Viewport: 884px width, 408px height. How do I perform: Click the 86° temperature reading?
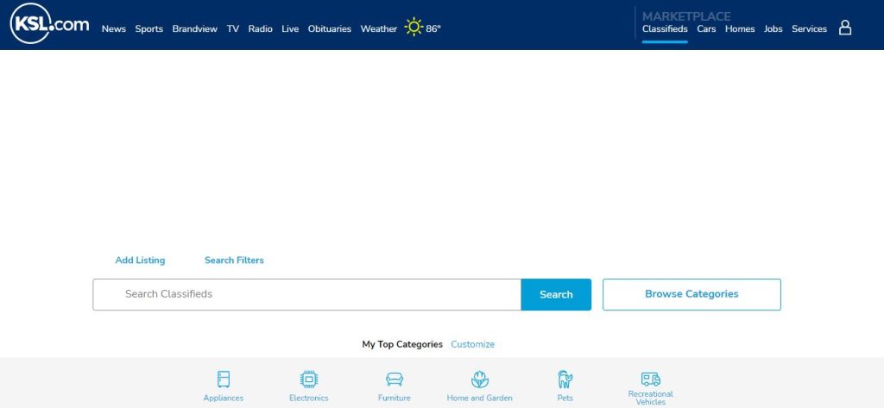tap(433, 28)
